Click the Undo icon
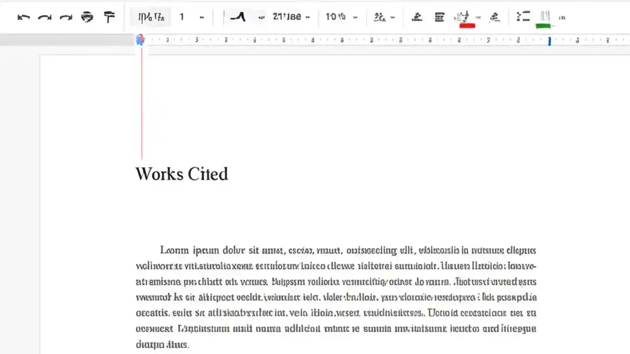Viewport: 630px width, 354px height. click(24, 17)
